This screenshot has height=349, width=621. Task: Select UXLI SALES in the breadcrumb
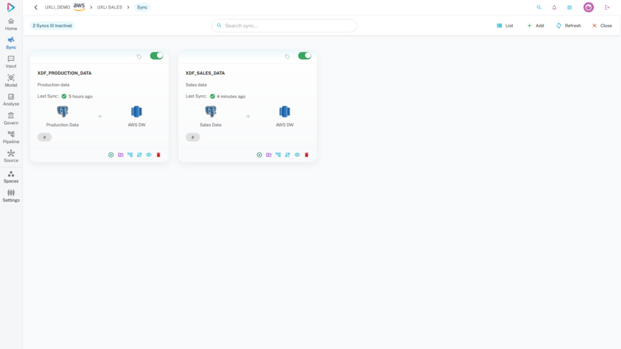point(110,7)
